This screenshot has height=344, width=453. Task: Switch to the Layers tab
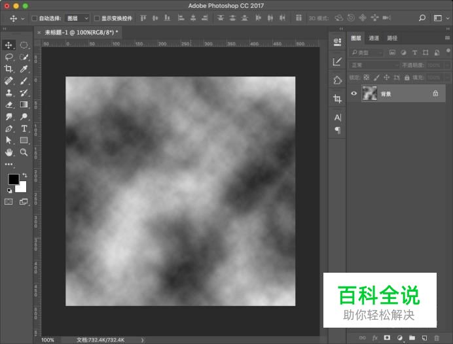(356, 38)
